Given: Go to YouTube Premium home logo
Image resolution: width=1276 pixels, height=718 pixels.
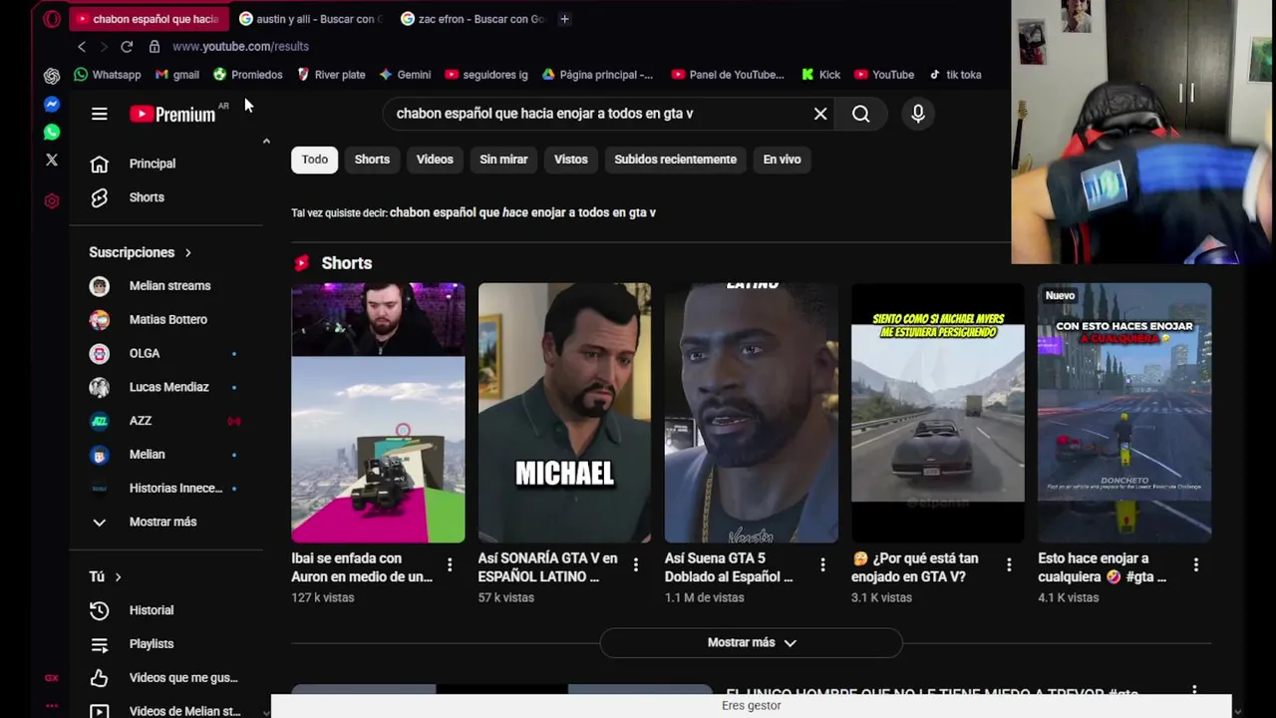Looking at the screenshot, I should pos(172,115).
